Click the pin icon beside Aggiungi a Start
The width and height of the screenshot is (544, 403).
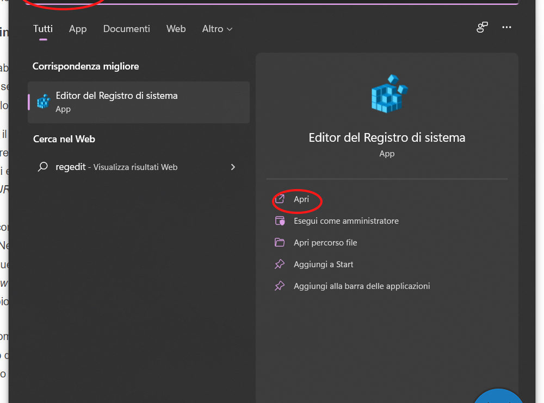(x=280, y=265)
